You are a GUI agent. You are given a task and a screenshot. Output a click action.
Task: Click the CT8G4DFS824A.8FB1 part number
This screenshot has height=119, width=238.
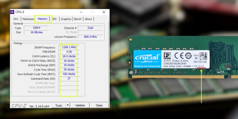pos(175,64)
